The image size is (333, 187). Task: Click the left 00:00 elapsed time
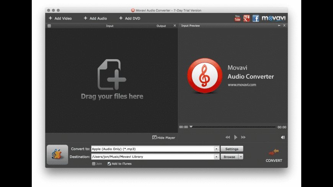click(183, 127)
